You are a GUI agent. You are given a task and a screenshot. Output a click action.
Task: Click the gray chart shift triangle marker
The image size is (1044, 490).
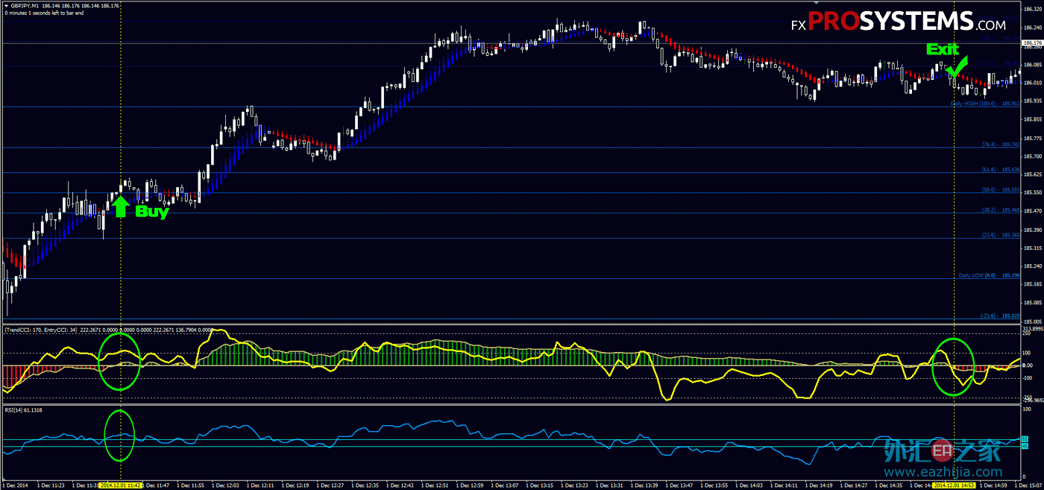coord(815,4)
